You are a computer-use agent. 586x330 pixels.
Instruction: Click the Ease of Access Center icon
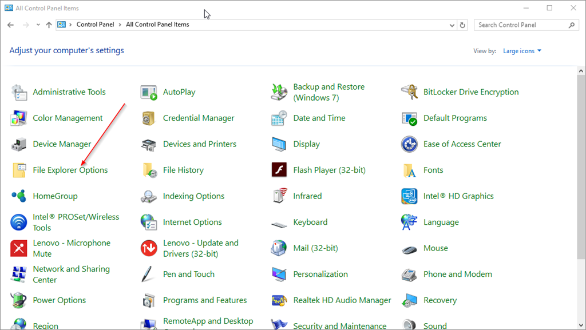click(x=409, y=144)
